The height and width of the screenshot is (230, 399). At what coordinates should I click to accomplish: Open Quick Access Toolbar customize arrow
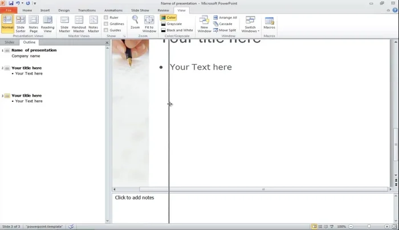35,3
